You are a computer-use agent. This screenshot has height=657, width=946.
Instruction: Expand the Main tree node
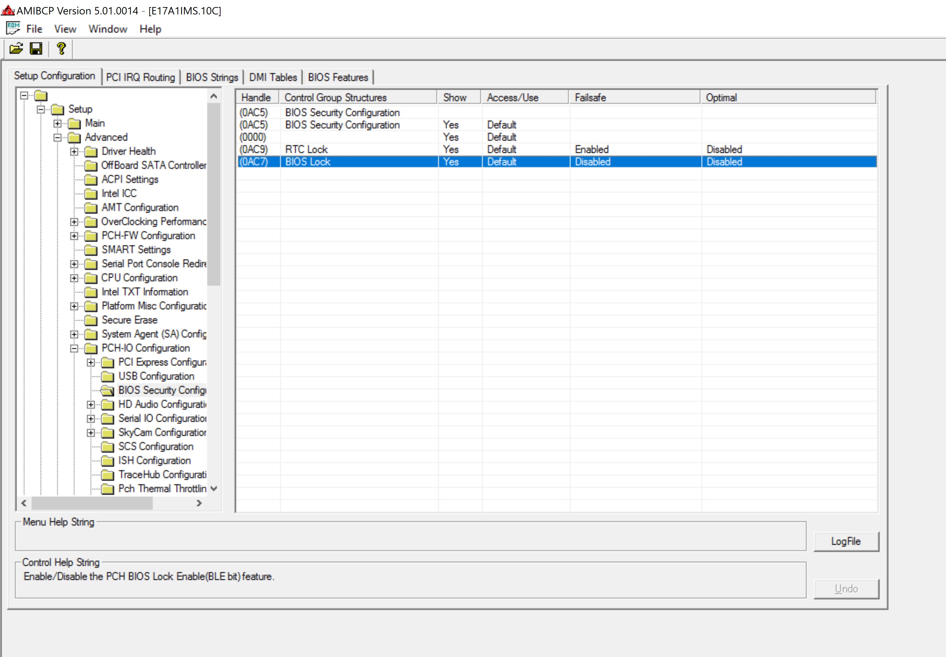click(58, 124)
